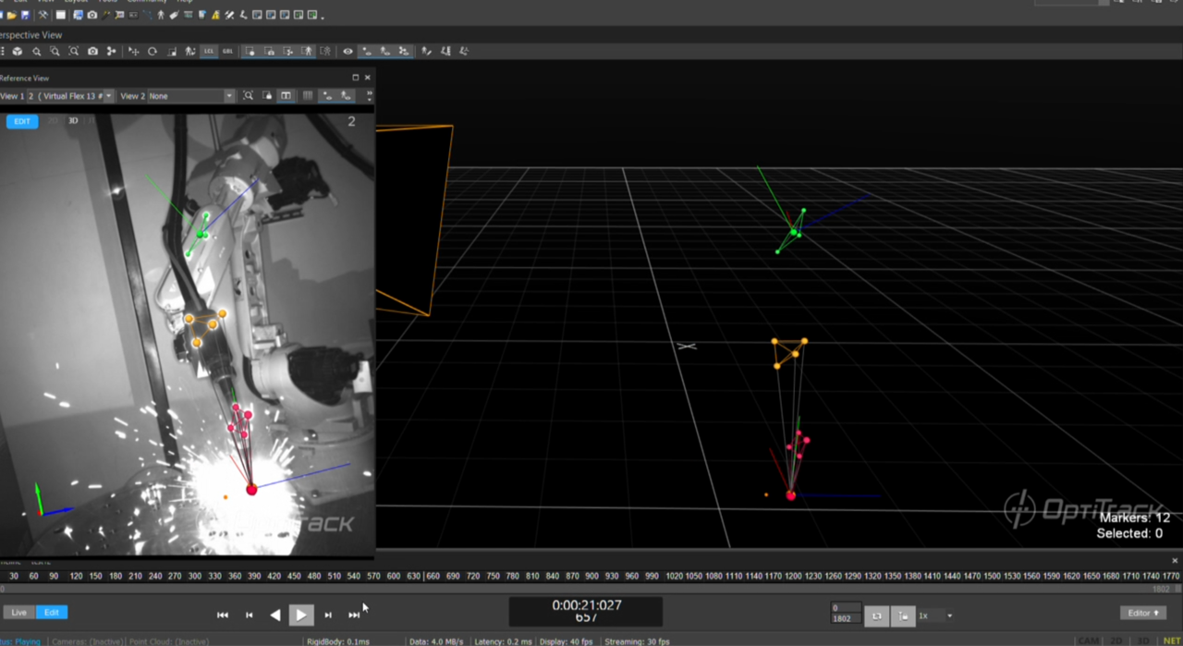The image size is (1183, 646).
Task: Click the start frame field showing 0
Action: coord(845,609)
